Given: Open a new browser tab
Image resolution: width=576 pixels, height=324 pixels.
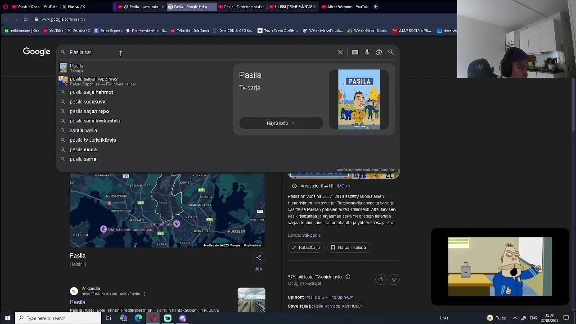Looking at the screenshot, I should tap(376, 7).
